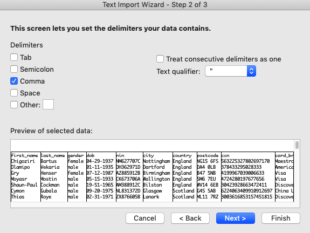310x233 pixels.
Task: Select the first_name column header in preview
Action: pyautogui.click(x=24, y=155)
